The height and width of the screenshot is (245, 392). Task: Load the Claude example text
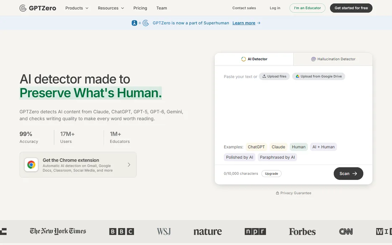point(278,147)
